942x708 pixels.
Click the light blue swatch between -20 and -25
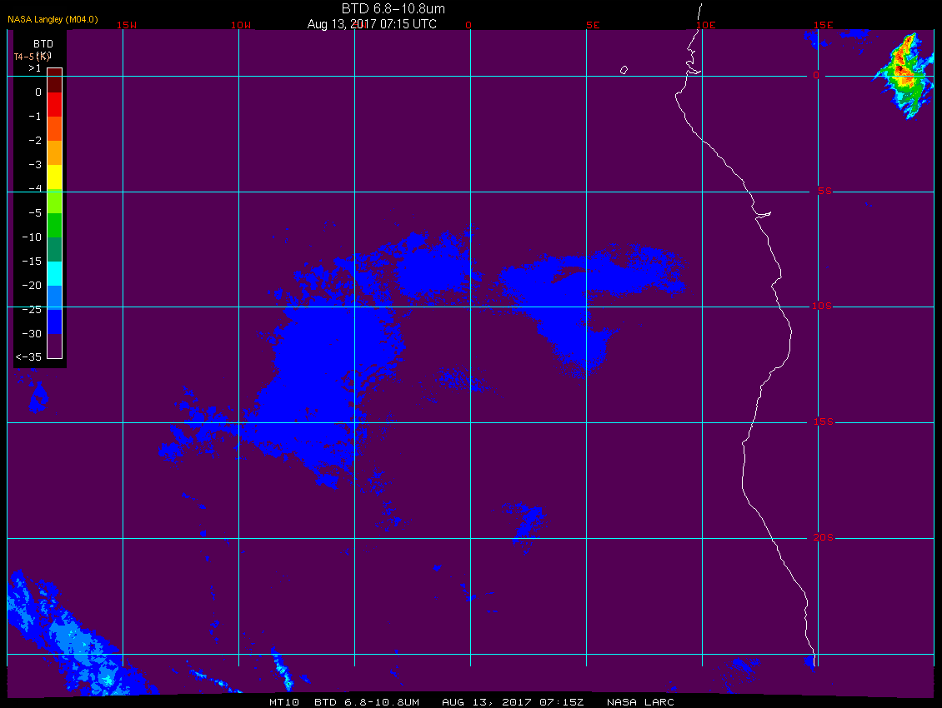55,298
